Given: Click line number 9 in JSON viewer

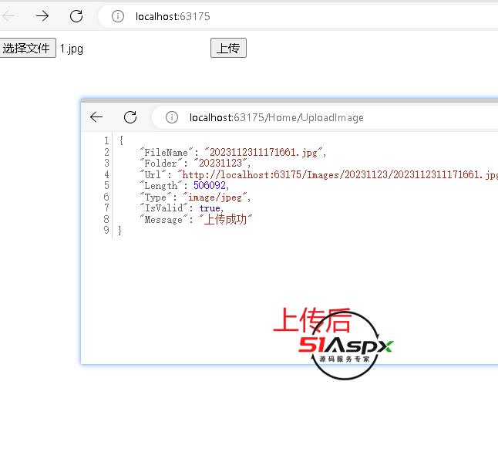Looking at the screenshot, I should [106, 230].
